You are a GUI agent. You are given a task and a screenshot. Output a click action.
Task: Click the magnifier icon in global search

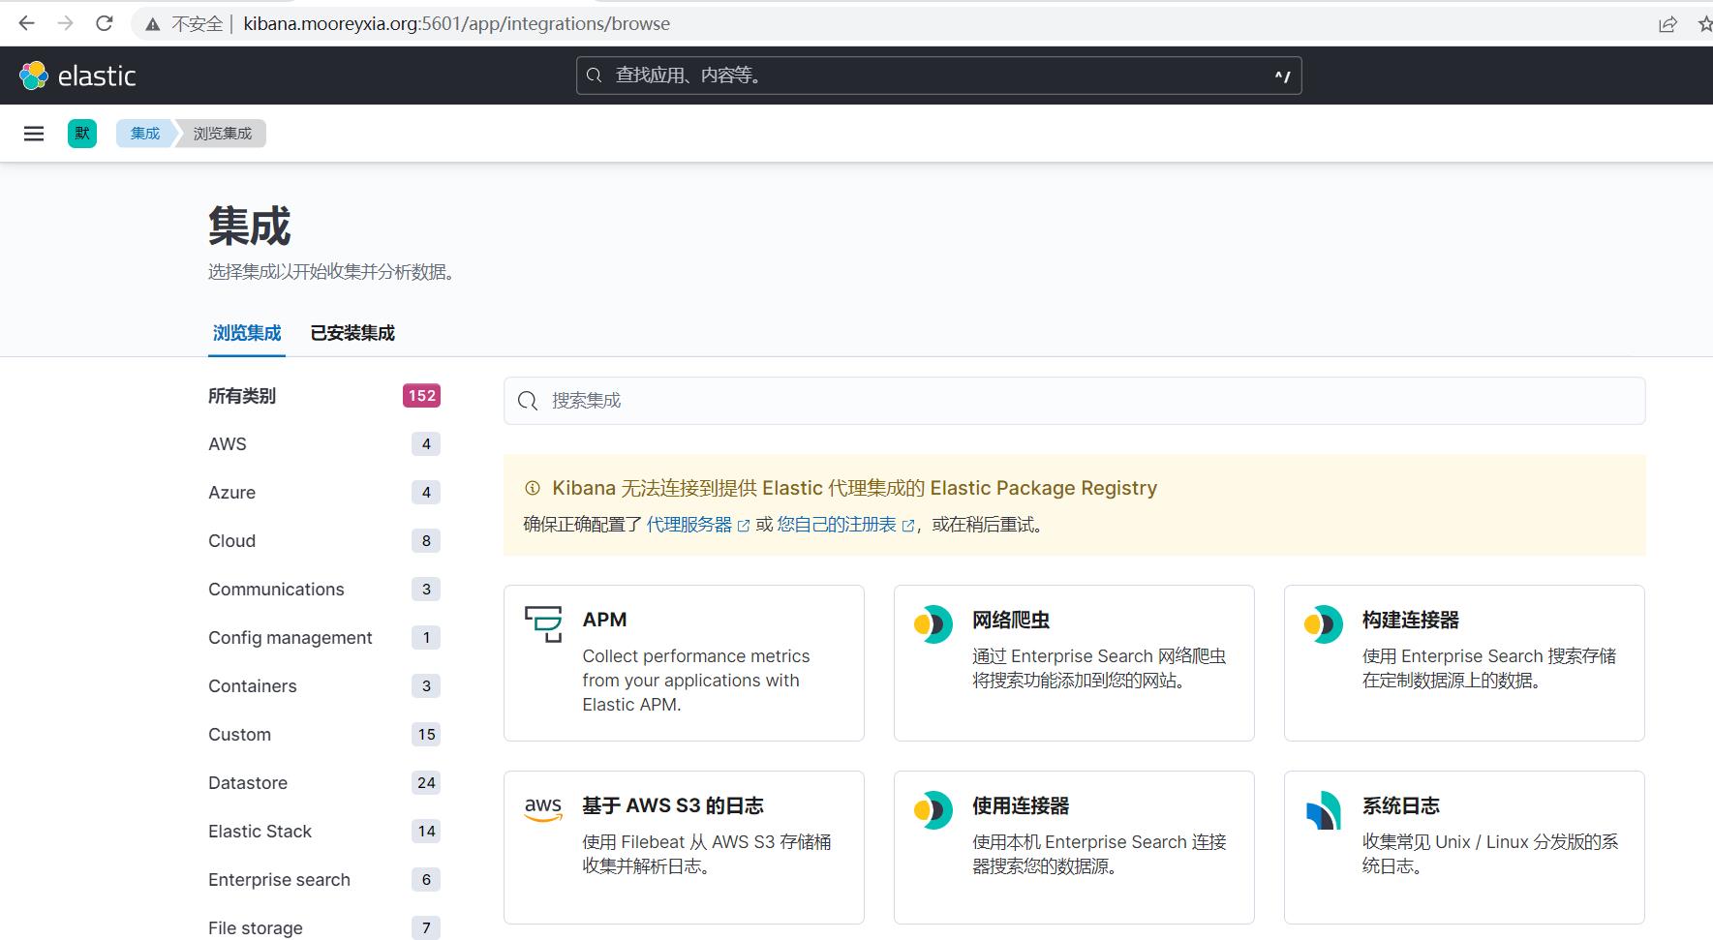click(x=595, y=76)
